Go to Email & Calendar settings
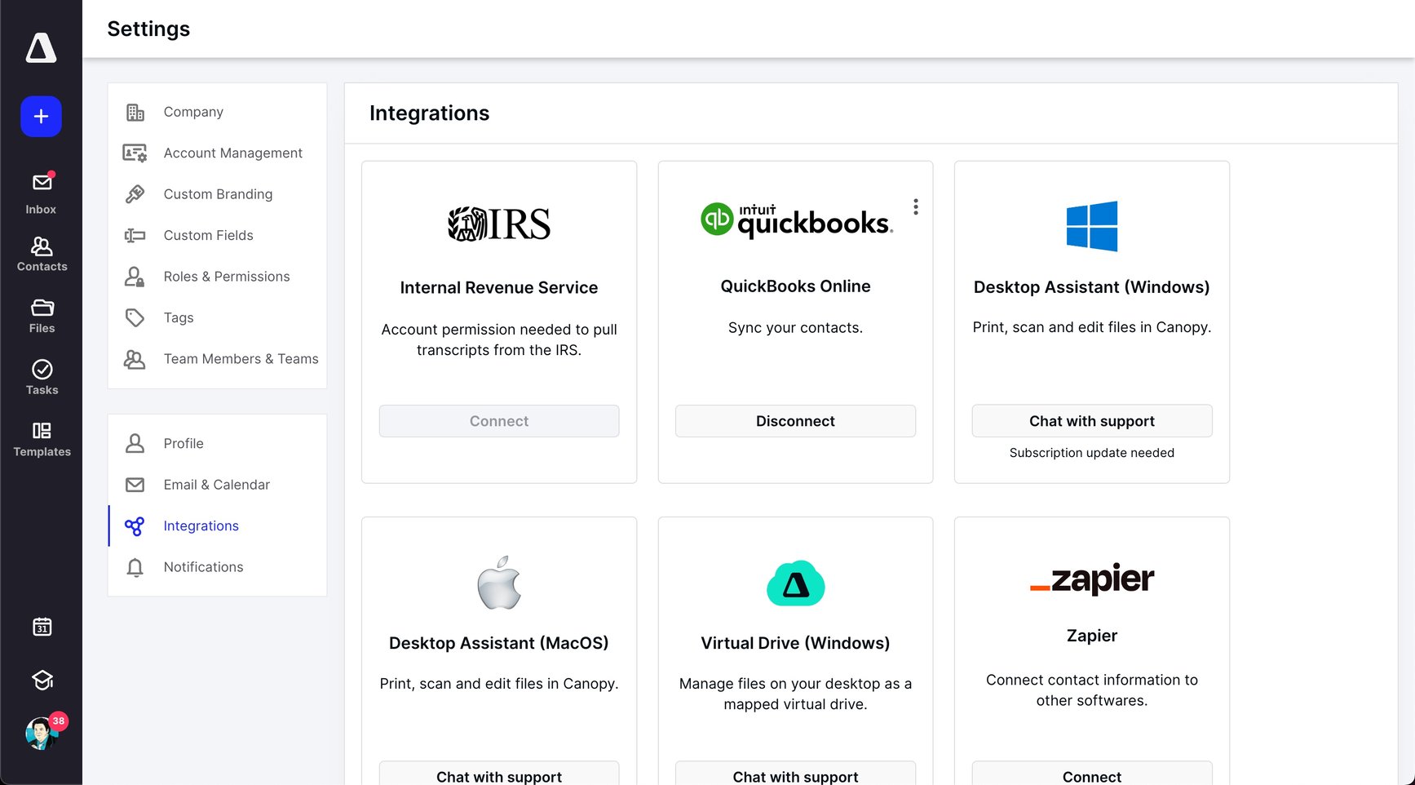Viewport: 1415px width, 785px height. pyautogui.click(x=215, y=484)
